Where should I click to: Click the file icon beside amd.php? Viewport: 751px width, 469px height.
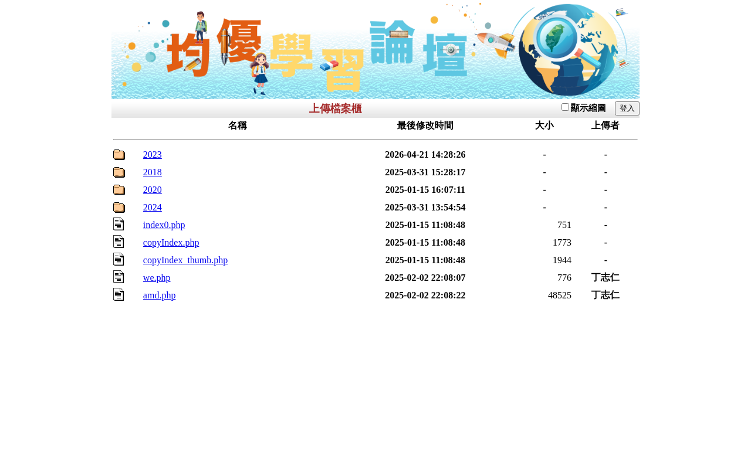119,294
